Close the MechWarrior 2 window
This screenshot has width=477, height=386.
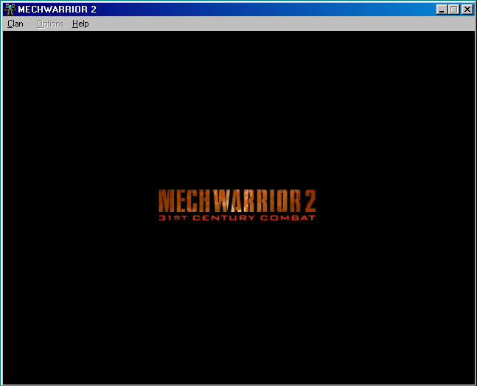pos(467,10)
